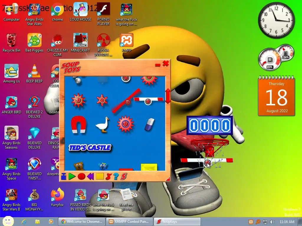The image size is (302, 226).
Task: Toggle the red music note button
Action: (x=109, y=177)
